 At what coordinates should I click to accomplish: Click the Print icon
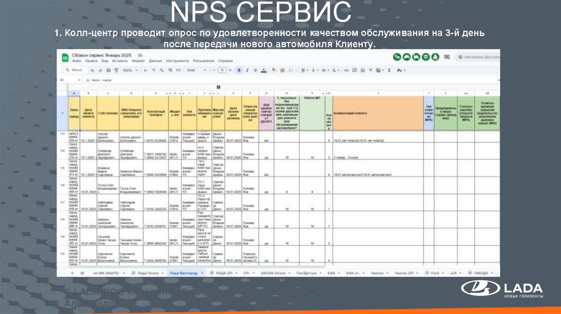[x=108, y=71]
